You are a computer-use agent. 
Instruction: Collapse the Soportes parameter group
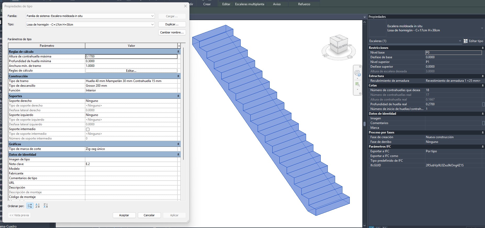[x=178, y=96]
